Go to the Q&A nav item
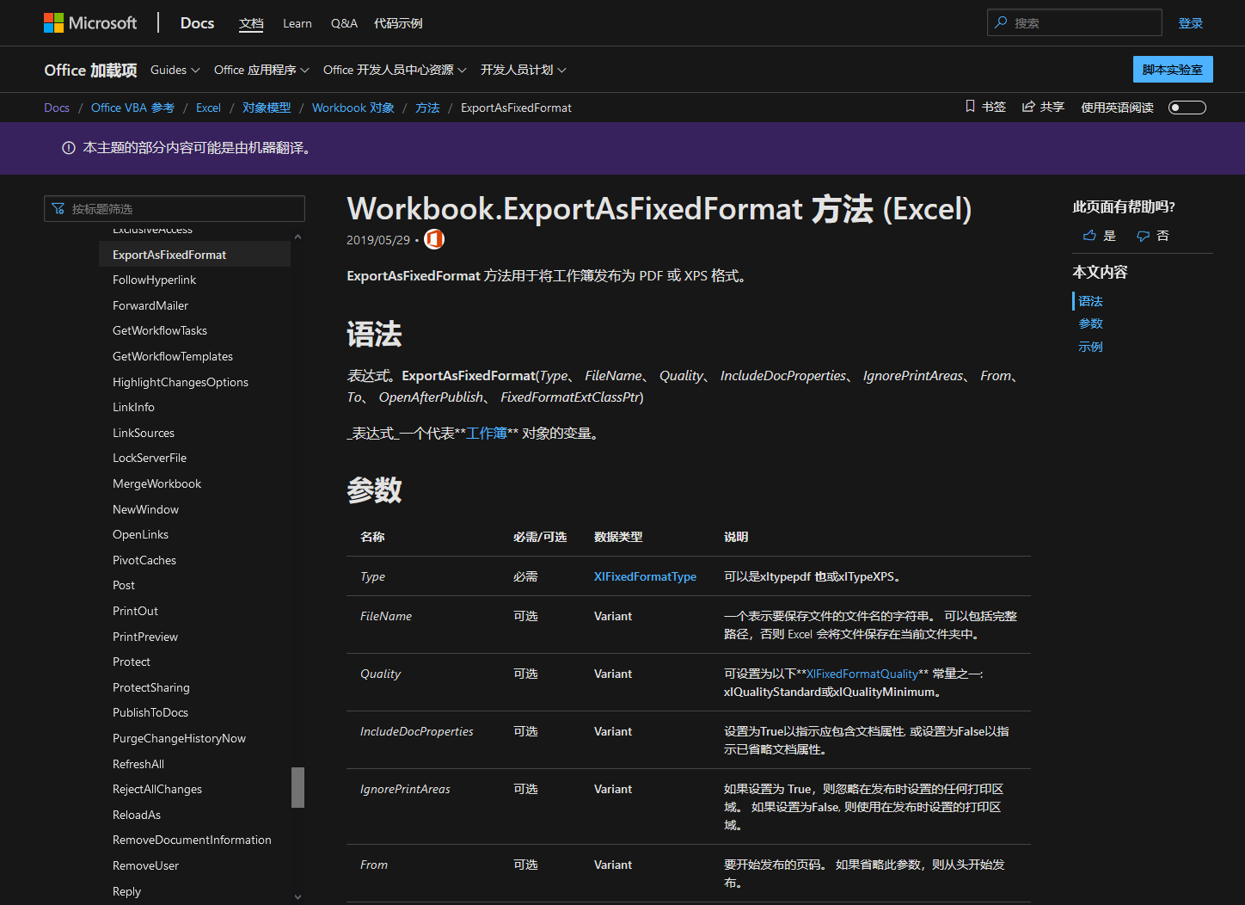 click(x=344, y=23)
